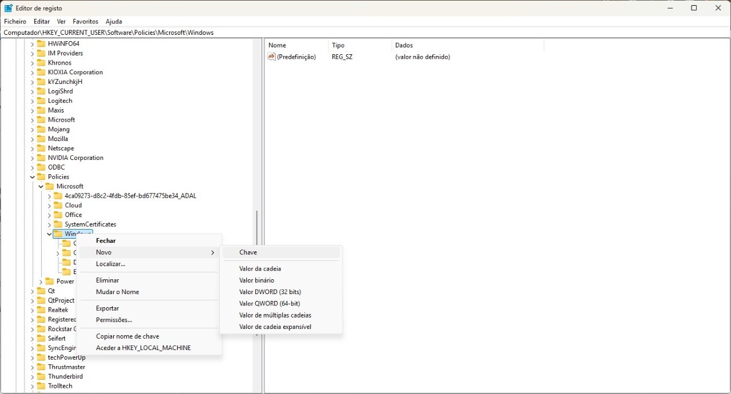Click the techPowerUp folder icon
Image resolution: width=731 pixels, height=394 pixels.
[41, 357]
